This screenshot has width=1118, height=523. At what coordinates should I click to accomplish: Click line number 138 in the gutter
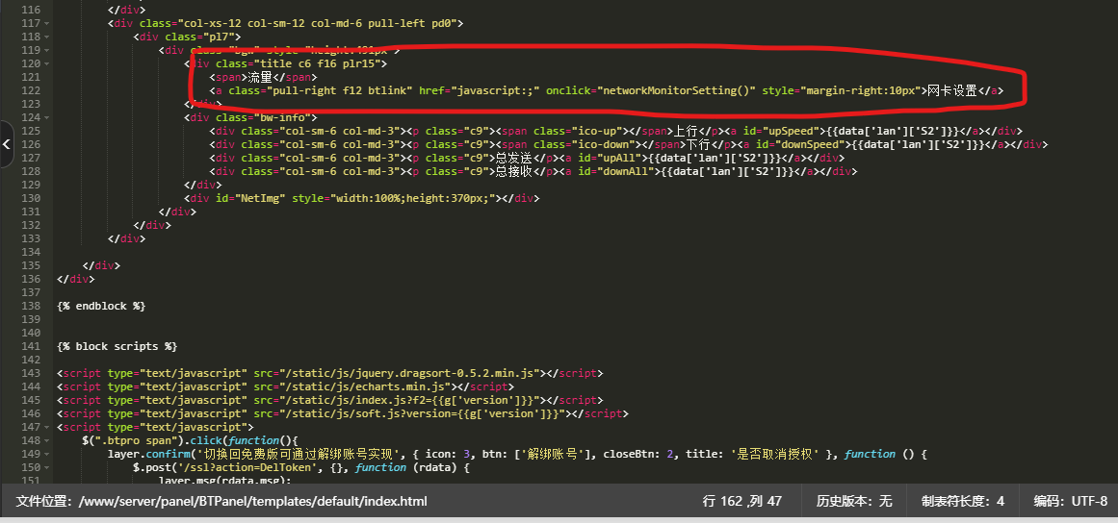pos(32,306)
